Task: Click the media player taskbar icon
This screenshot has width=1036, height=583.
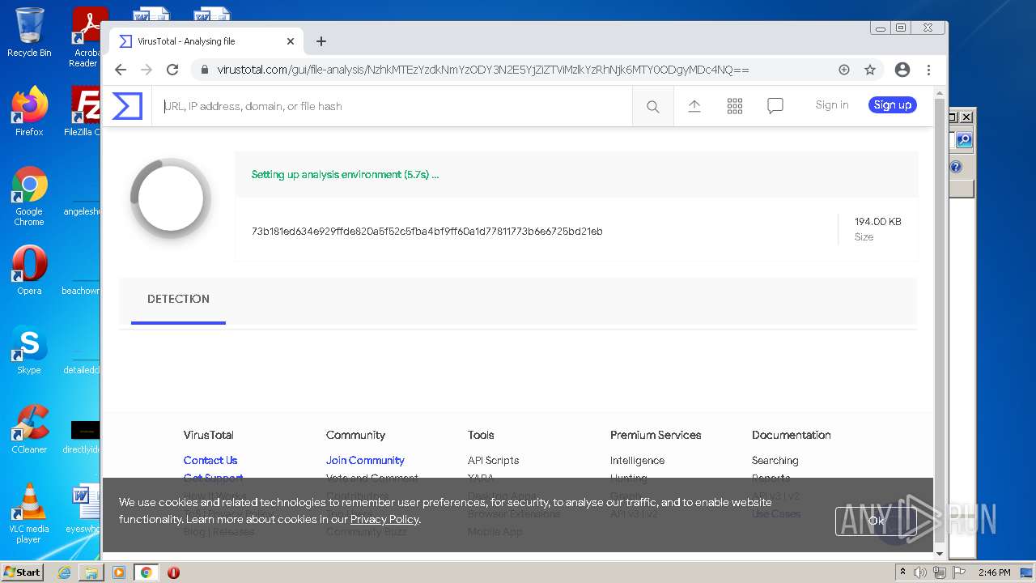Action: [118, 572]
